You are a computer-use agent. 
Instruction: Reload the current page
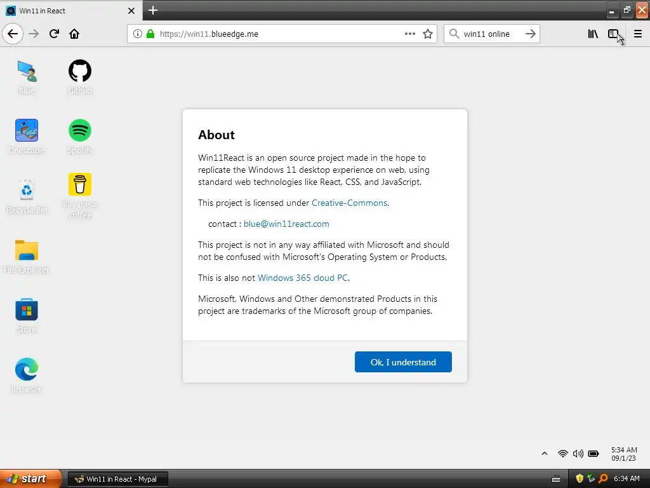click(54, 34)
